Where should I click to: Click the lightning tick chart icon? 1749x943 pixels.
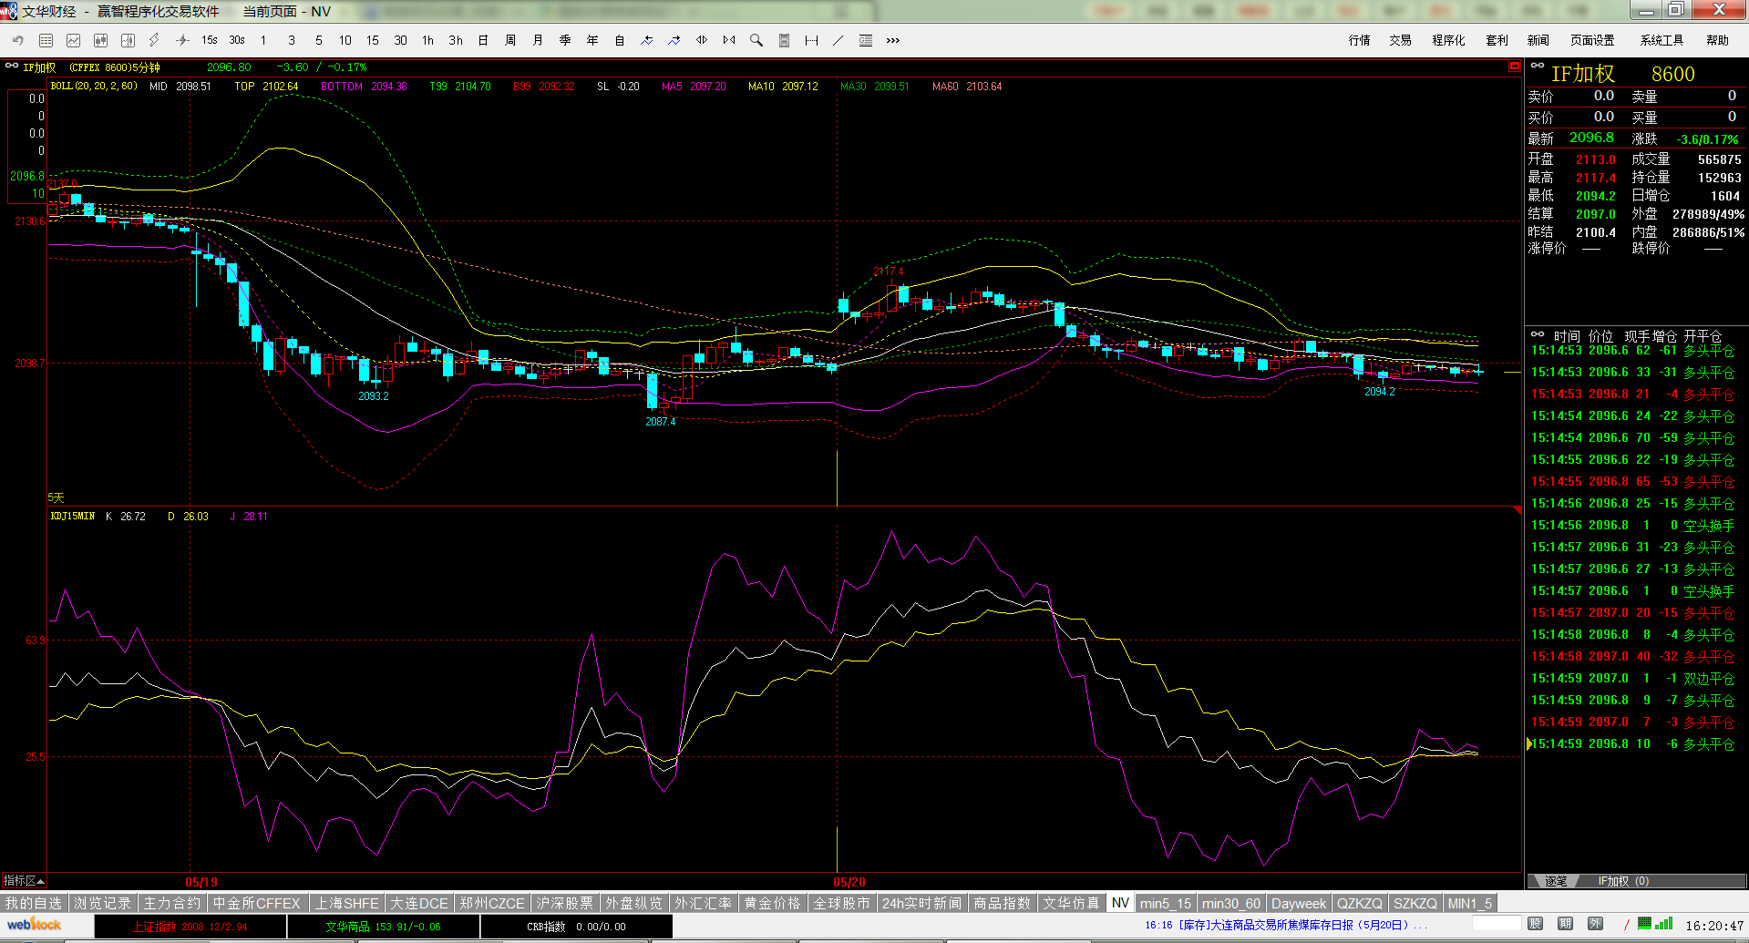point(154,40)
